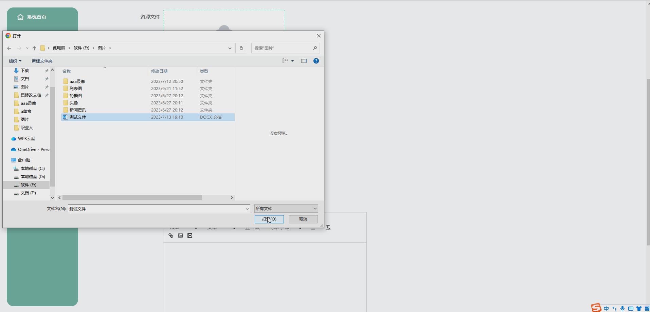Select the 测试文件 DOCX file

148,117
